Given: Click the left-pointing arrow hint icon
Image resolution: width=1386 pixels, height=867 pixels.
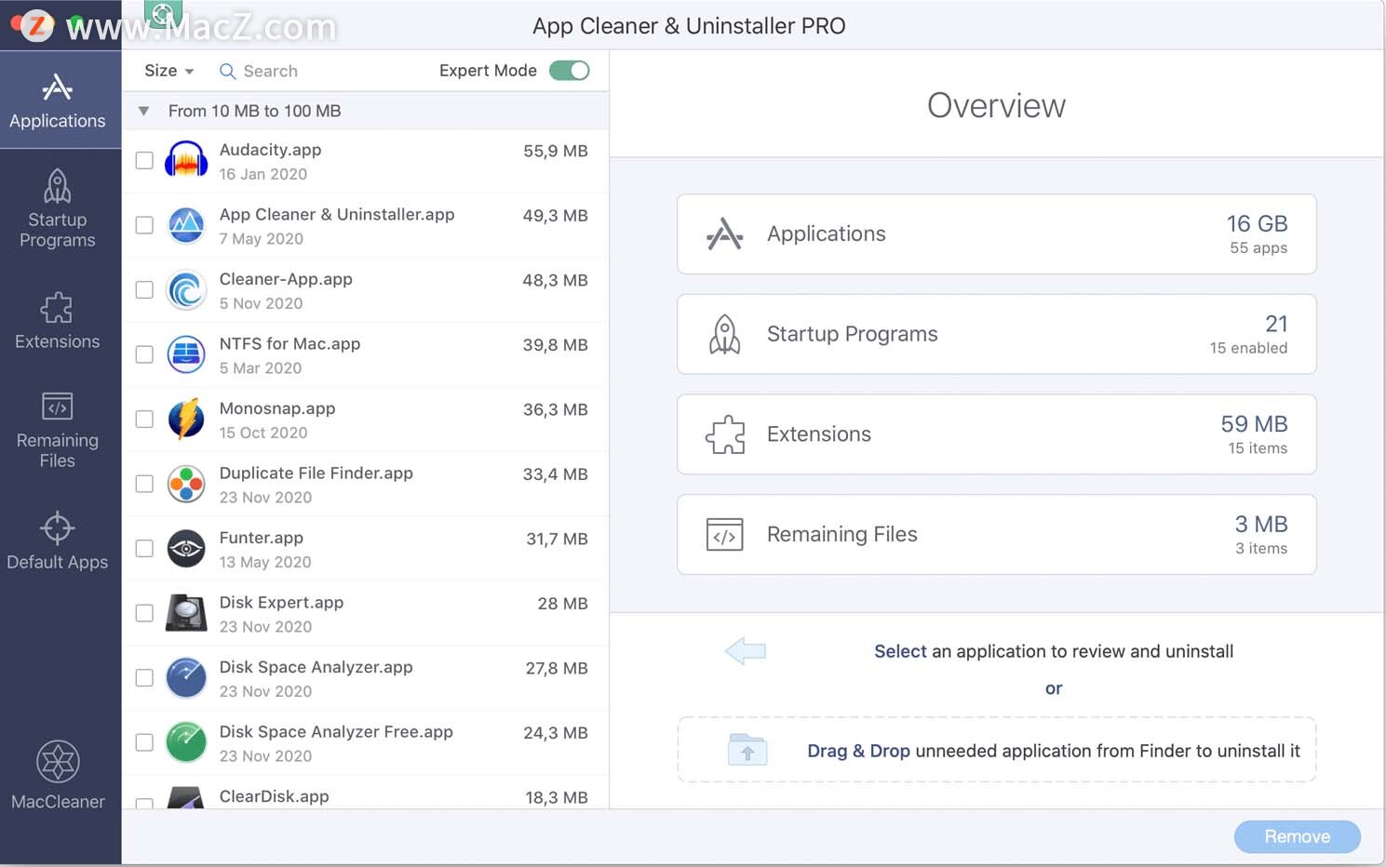Looking at the screenshot, I should [746, 651].
